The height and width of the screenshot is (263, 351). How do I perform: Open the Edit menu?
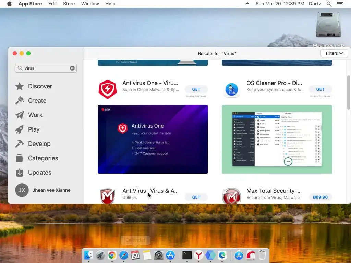[52, 4]
